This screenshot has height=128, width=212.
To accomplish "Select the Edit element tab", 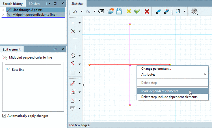I will (x=12, y=50).
